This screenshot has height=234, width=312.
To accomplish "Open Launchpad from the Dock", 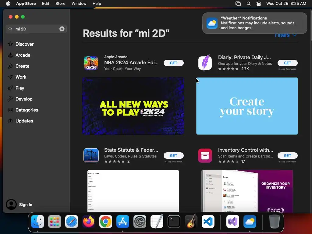I will pos(55,222).
